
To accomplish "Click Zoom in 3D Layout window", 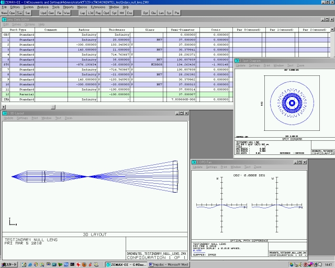I will 69,118.
